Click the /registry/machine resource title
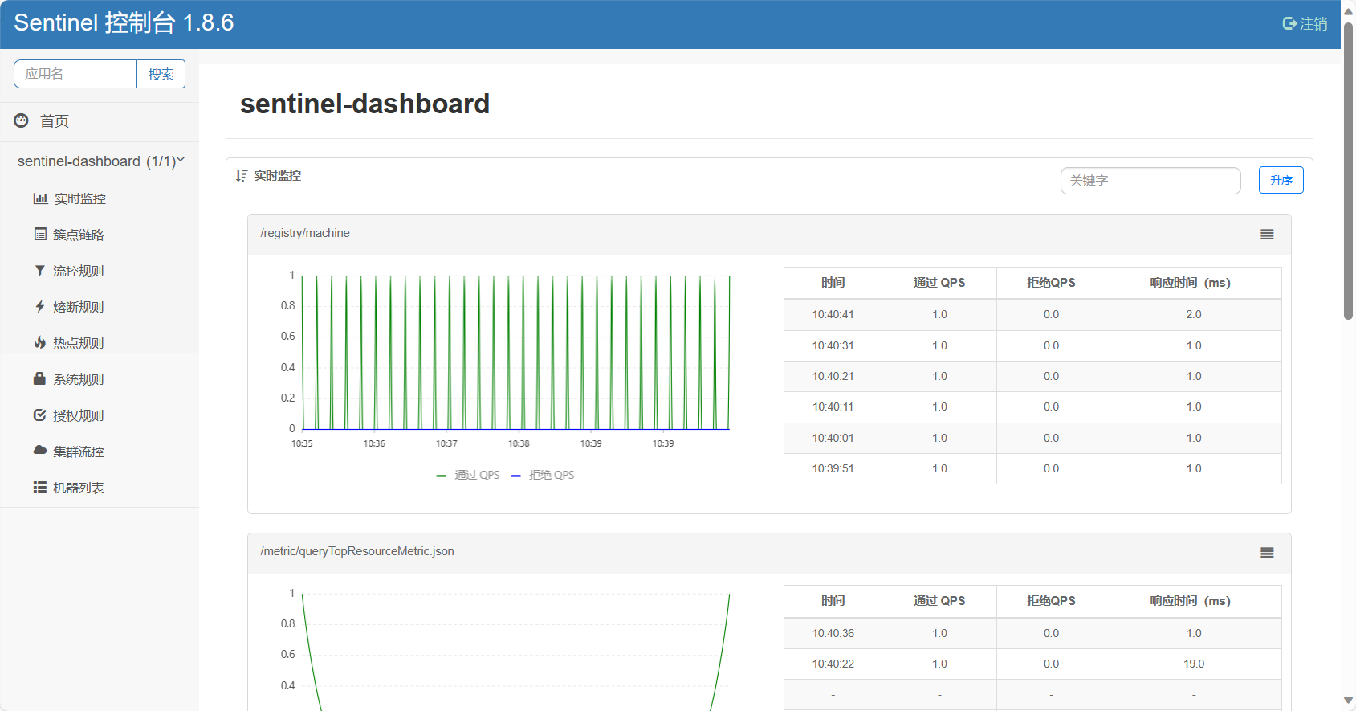The height and width of the screenshot is (711, 1356). point(305,233)
